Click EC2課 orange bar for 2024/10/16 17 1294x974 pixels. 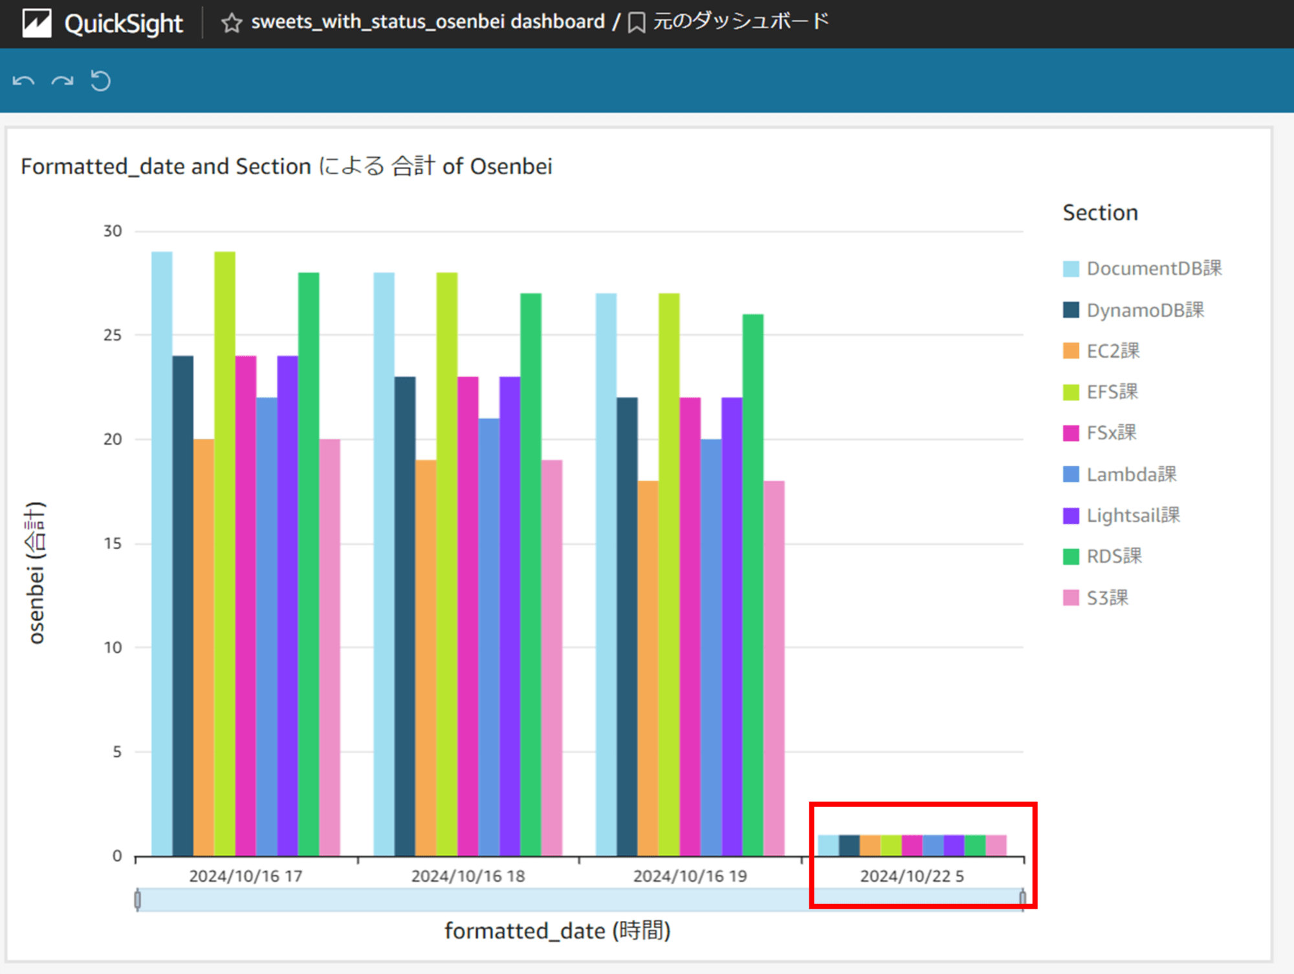pos(204,647)
